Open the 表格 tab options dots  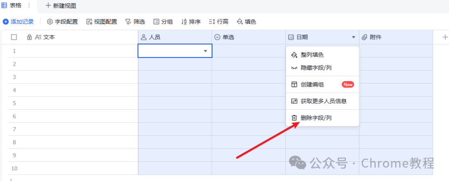pos(29,5)
